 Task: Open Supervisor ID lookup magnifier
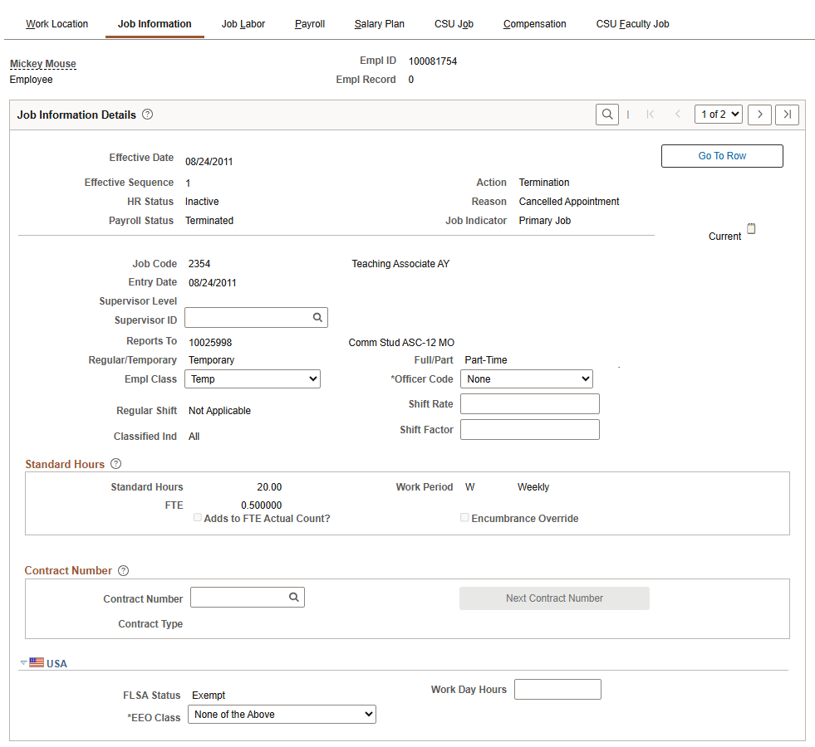317,318
